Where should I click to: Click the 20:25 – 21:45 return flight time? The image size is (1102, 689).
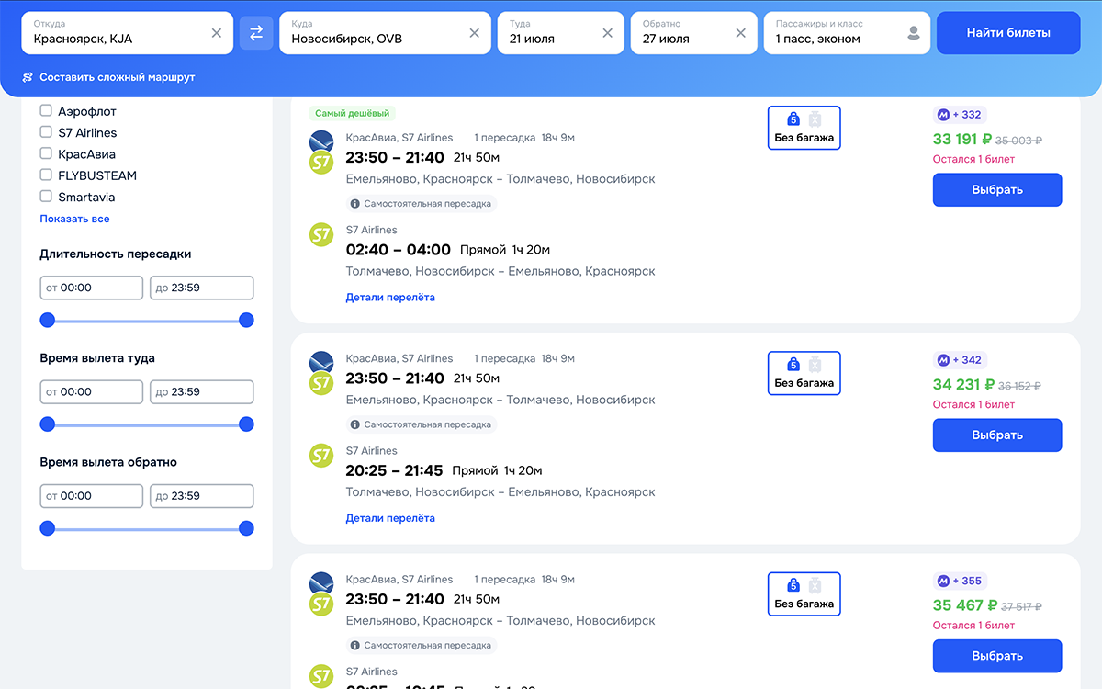click(x=394, y=470)
